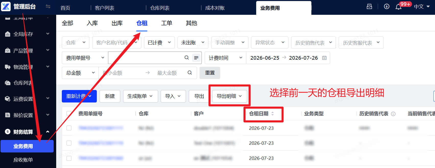Tick the checkbox in first 2026-07-23 row
435x168 pixels.
pos(69,128)
